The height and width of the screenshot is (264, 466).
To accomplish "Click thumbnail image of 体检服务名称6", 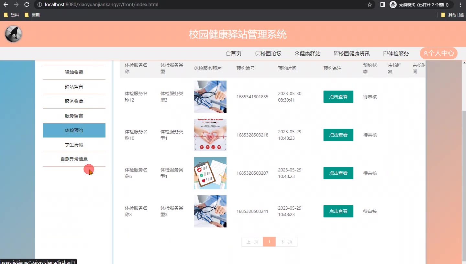I will [210, 173].
